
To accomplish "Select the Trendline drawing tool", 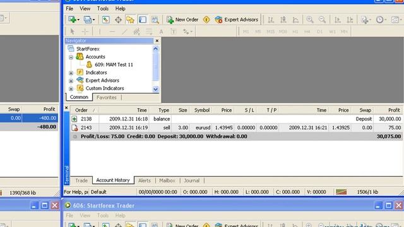I will click(124, 32).
